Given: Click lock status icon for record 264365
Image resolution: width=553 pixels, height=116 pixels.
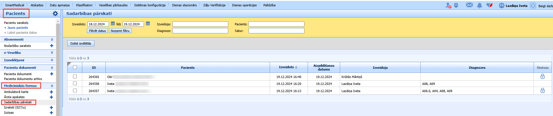Looking at the screenshot, I should click(x=543, y=77).
